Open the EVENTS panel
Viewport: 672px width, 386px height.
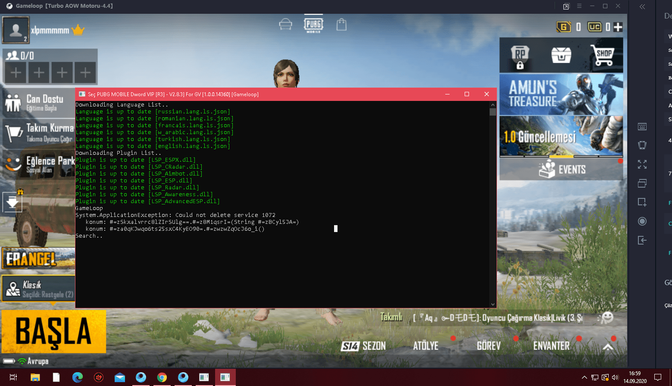pyautogui.click(x=561, y=169)
